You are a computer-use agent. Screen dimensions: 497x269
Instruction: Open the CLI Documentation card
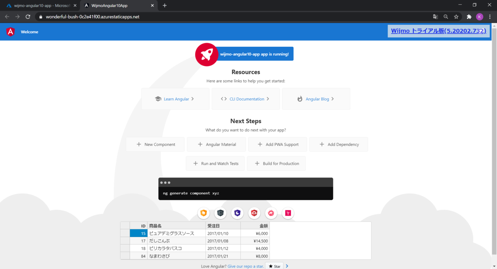point(246,99)
